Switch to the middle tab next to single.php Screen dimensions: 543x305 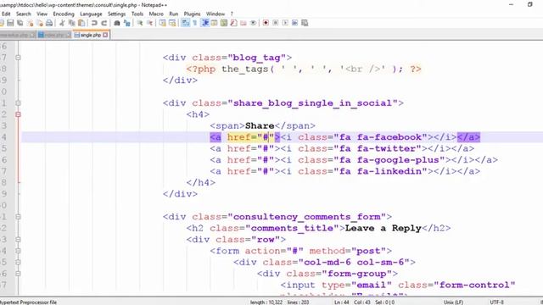(53, 35)
